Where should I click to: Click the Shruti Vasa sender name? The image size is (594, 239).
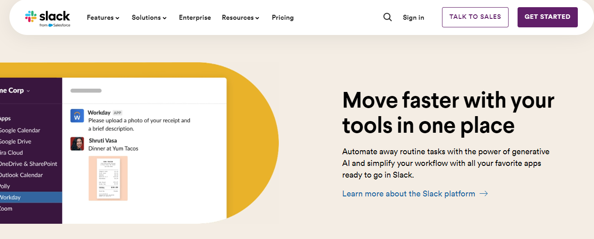pos(103,140)
